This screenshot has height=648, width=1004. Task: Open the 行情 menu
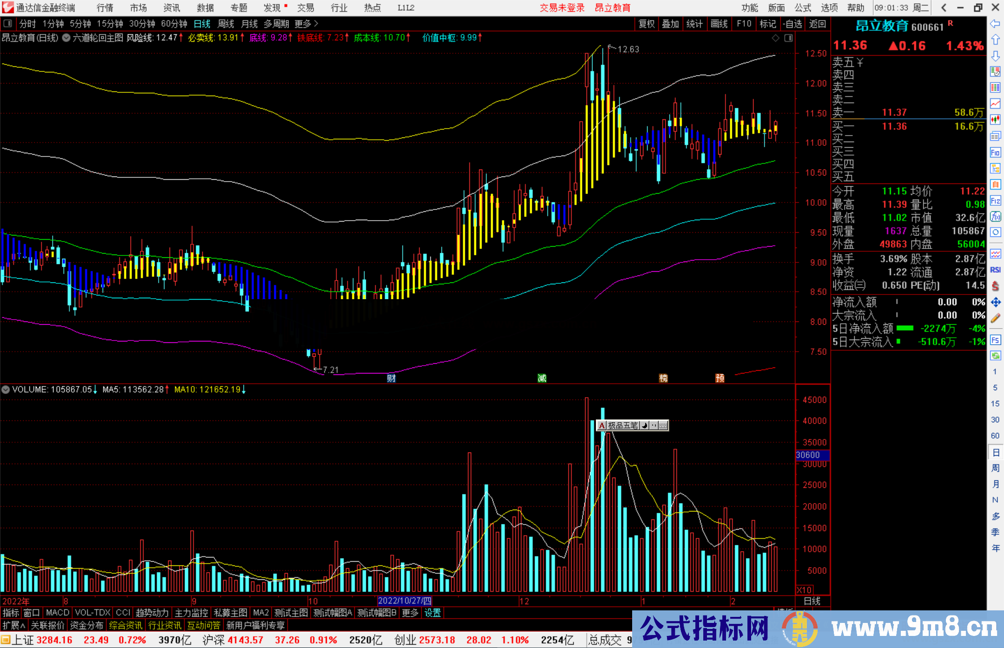pyautogui.click(x=105, y=7)
